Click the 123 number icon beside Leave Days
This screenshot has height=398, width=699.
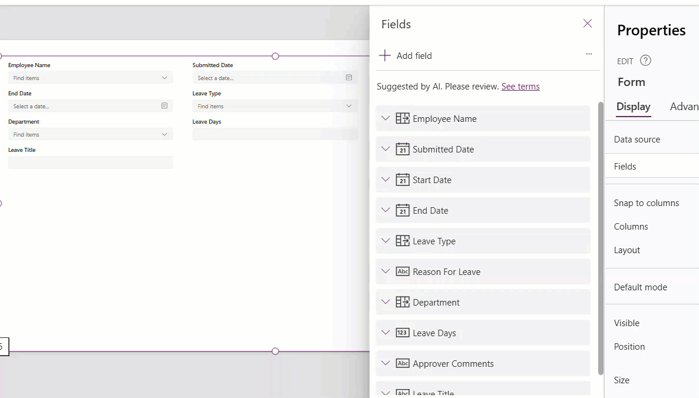click(x=403, y=333)
